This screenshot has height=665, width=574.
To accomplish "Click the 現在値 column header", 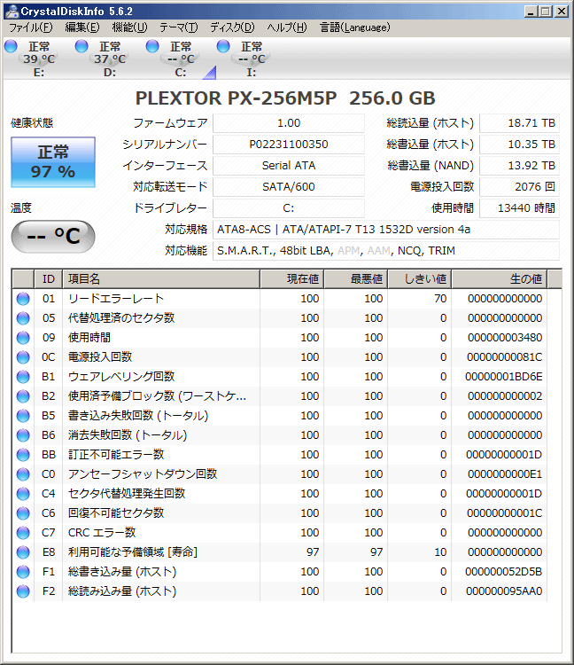I will 291,279.
